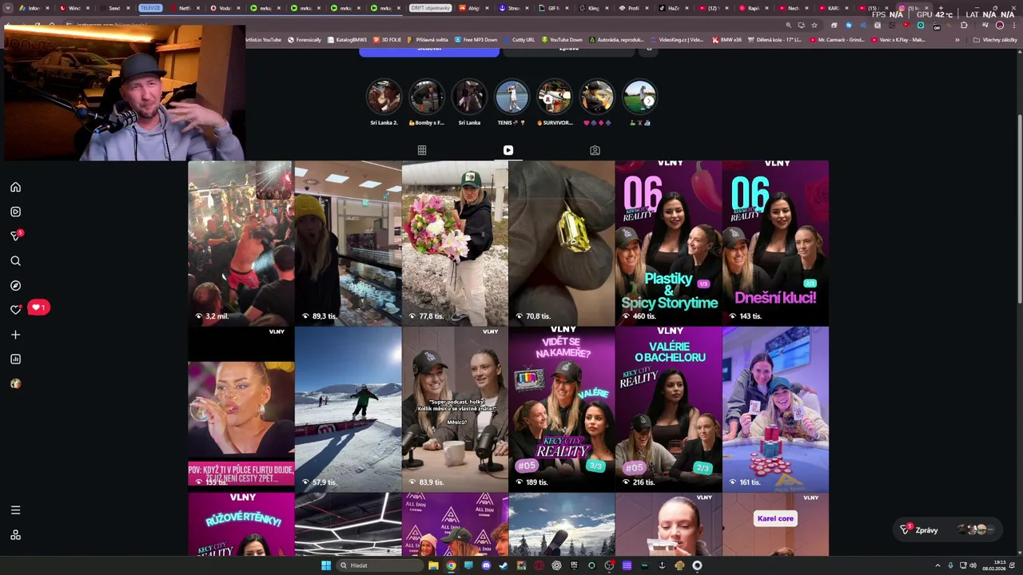Open the floating Zprávy messages button
The image size is (1023, 575).
tap(947, 529)
